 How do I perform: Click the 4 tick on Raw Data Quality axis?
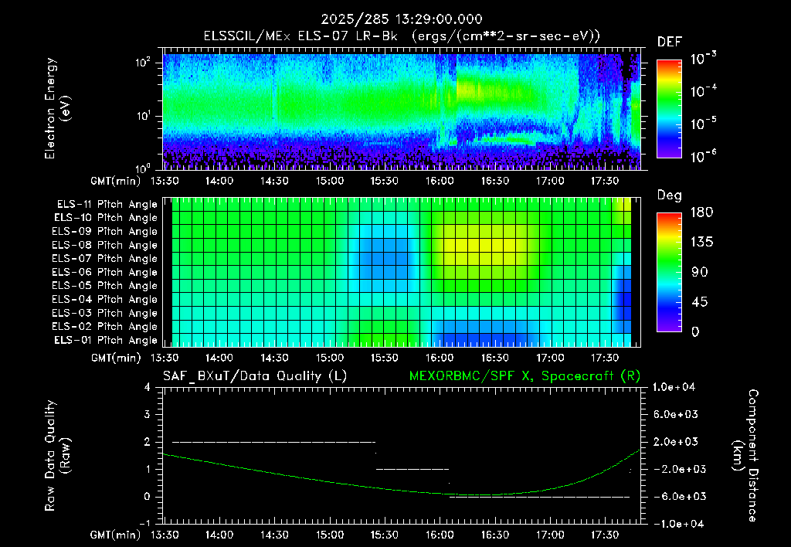click(148, 387)
